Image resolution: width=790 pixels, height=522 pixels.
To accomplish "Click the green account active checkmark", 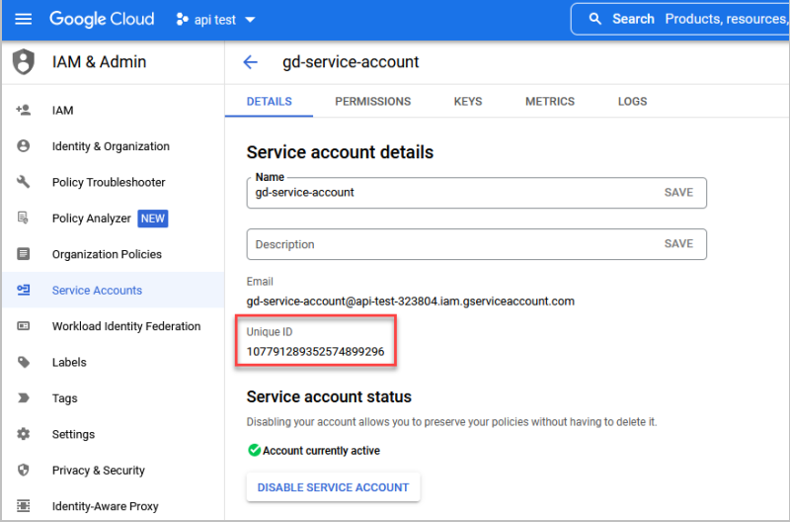I will pos(254,450).
